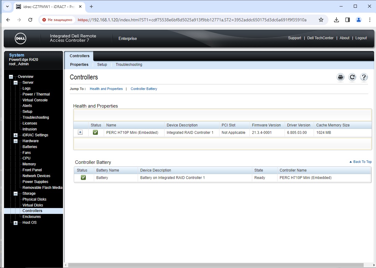Open Batteries under Hardware
The width and height of the screenshot is (376, 268).
(x=30, y=147)
